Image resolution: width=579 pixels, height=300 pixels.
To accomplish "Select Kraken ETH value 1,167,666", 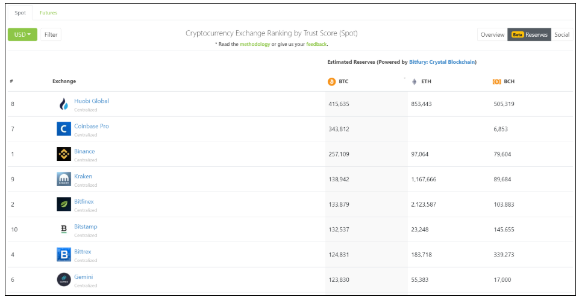I will [424, 180].
